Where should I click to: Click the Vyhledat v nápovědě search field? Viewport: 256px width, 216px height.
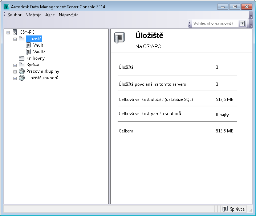coord(215,24)
